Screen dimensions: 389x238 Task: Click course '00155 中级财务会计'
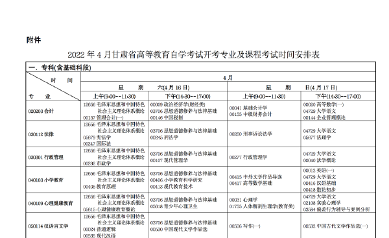click(250, 114)
